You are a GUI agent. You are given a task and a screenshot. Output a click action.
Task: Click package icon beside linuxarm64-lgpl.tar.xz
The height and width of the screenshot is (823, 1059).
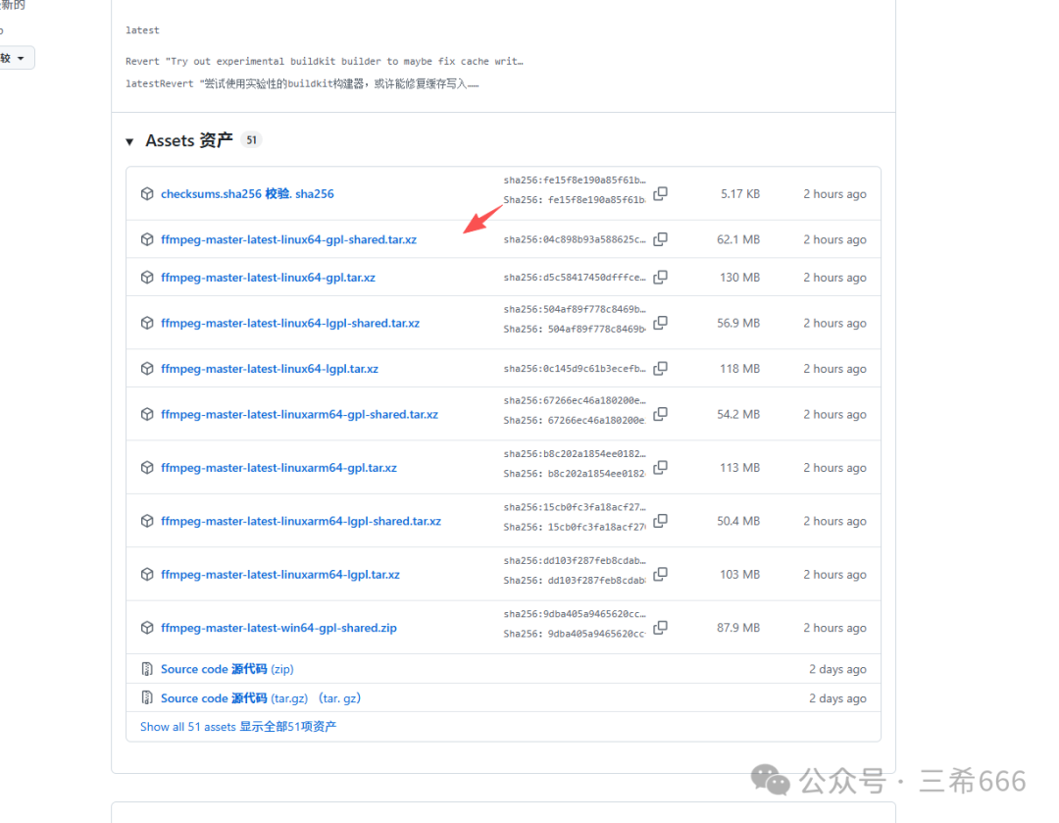click(147, 575)
